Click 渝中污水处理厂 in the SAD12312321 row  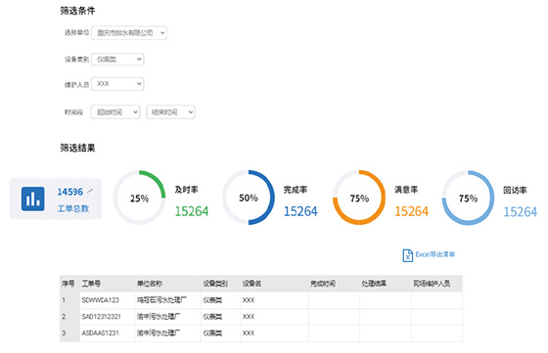(159, 317)
